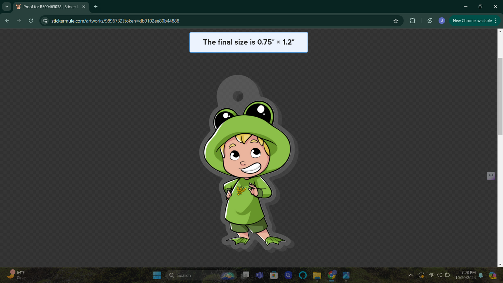Open the tab search dropdown arrow

click(6, 6)
